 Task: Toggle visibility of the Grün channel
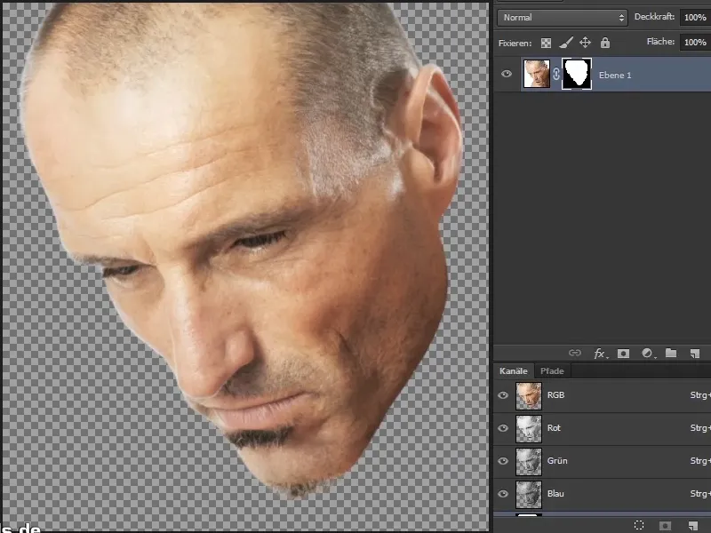503,461
